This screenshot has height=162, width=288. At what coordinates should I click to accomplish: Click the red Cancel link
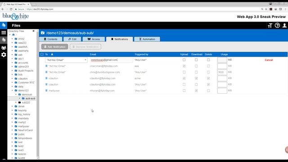point(269,60)
